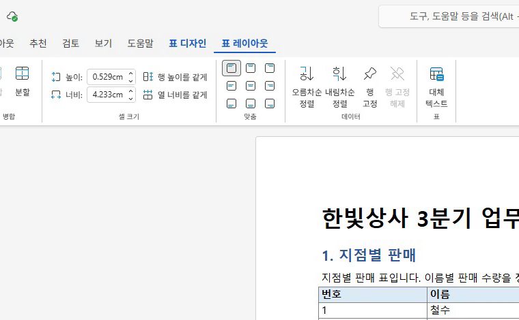Switch to the 보기 tab
This screenshot has width=519, height=320.
(103, 43)
